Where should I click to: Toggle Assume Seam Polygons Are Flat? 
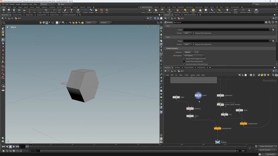[184, 58]
